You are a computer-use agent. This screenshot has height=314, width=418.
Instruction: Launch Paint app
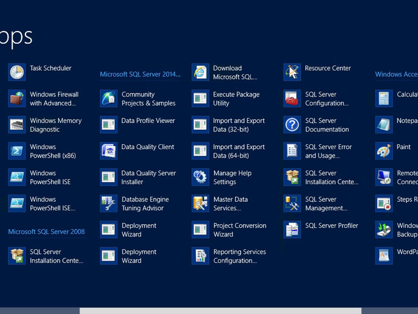coord(393,151)
